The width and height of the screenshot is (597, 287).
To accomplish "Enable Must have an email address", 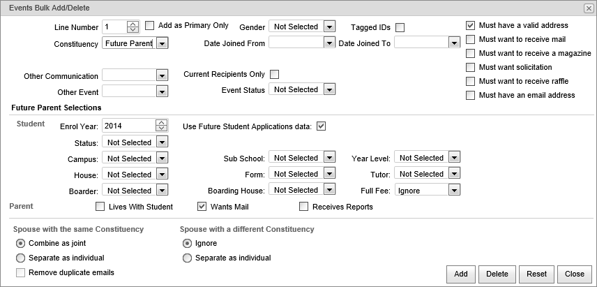I will click(471, 95).
